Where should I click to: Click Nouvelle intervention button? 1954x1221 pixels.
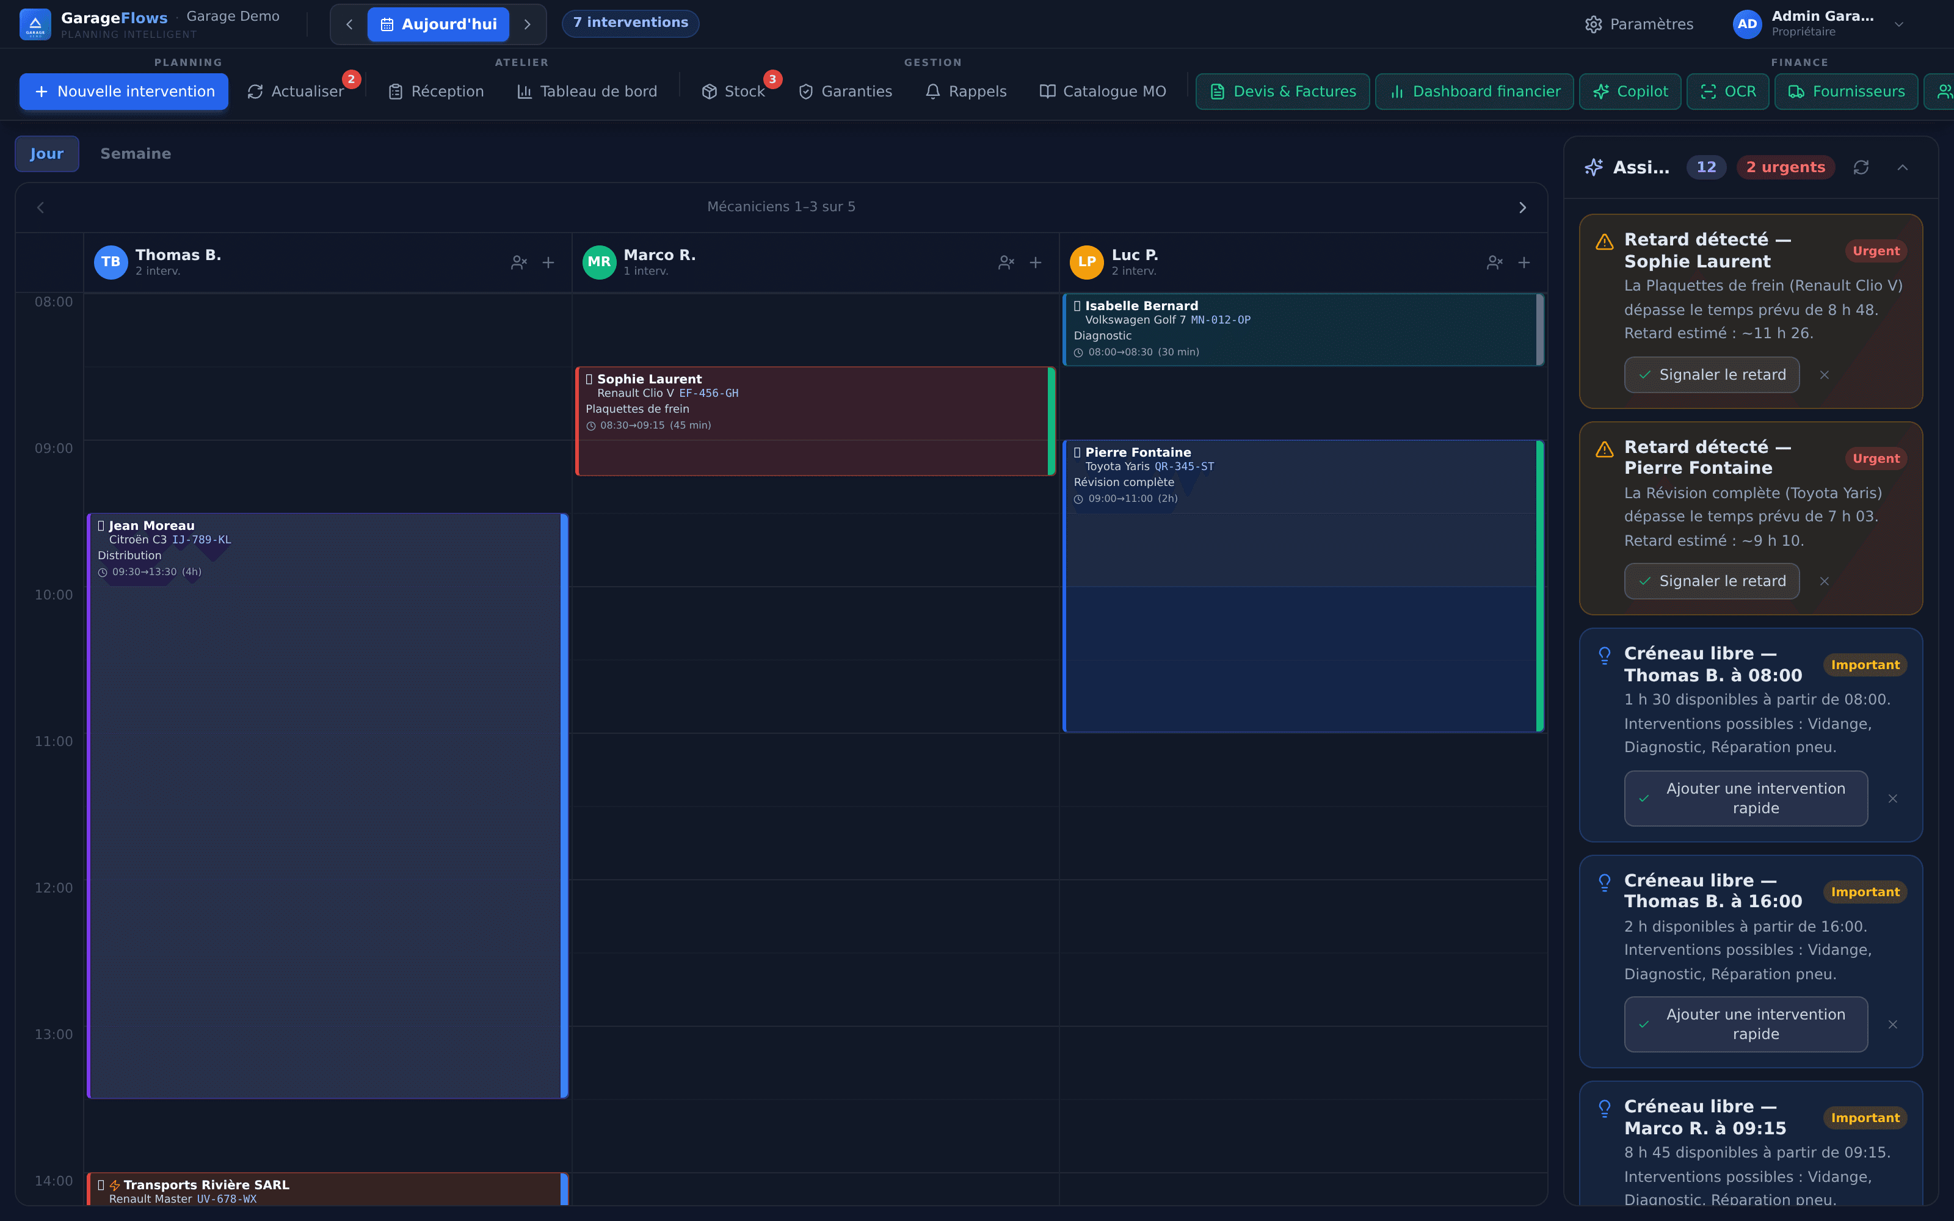pos(123,91)
